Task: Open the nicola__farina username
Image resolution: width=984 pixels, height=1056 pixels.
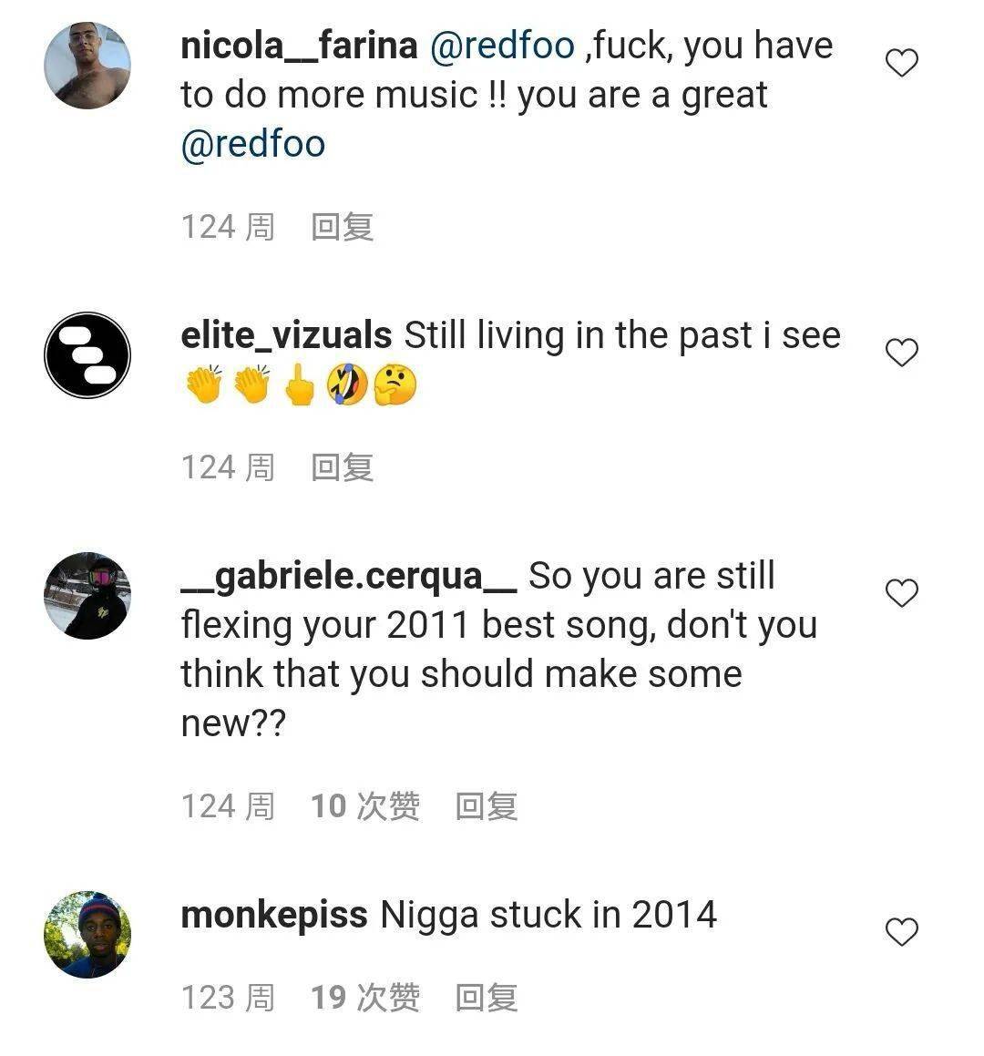Action: pyautogui.click(x=299, y=46)
